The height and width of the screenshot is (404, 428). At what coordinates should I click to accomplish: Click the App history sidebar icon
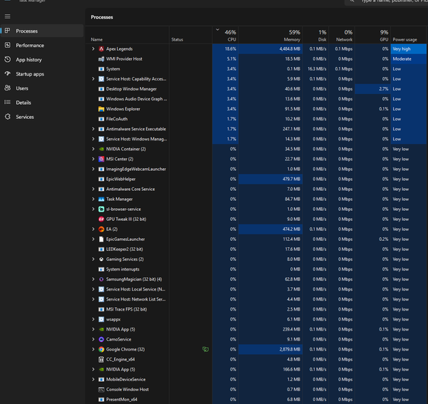(7, 60)
